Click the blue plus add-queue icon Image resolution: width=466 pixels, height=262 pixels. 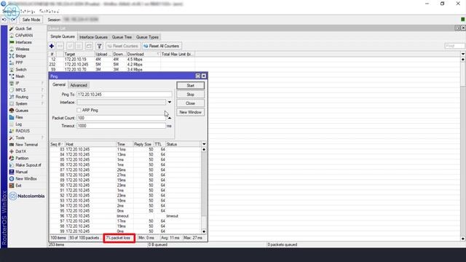52,46
